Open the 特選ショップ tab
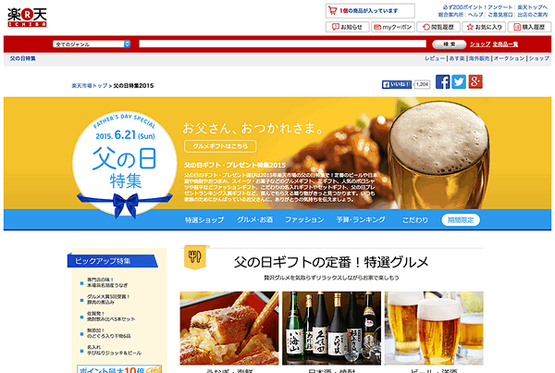 point(204,220)
